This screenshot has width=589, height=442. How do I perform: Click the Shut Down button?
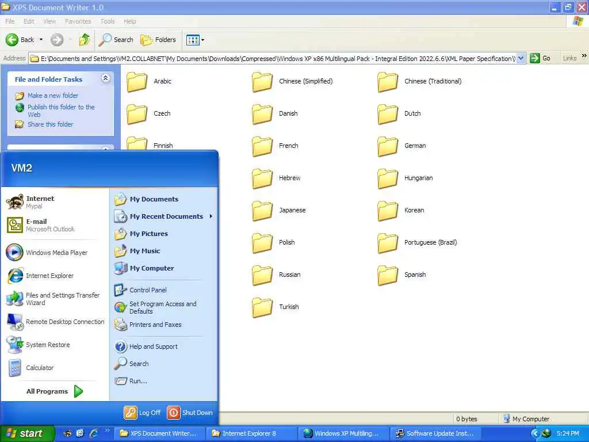coord(190,412)
